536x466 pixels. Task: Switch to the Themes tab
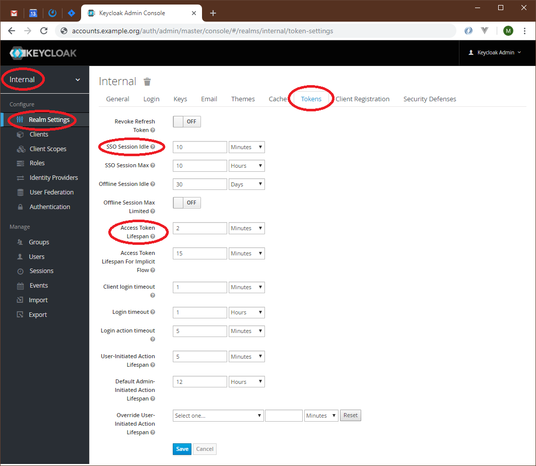point(243,99)
